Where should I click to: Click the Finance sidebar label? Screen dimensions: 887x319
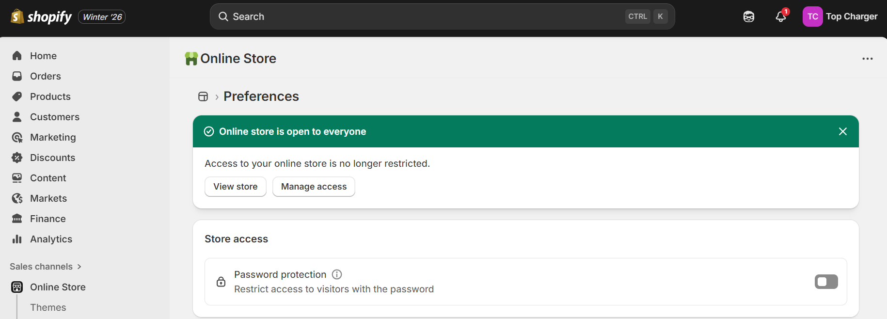(x=48, y=219)
